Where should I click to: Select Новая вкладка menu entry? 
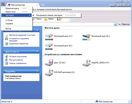[x=17, y=8]
